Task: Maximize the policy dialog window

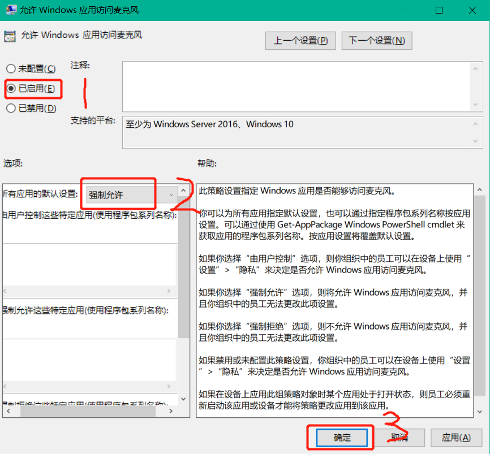Action: (x=439, y=10)
